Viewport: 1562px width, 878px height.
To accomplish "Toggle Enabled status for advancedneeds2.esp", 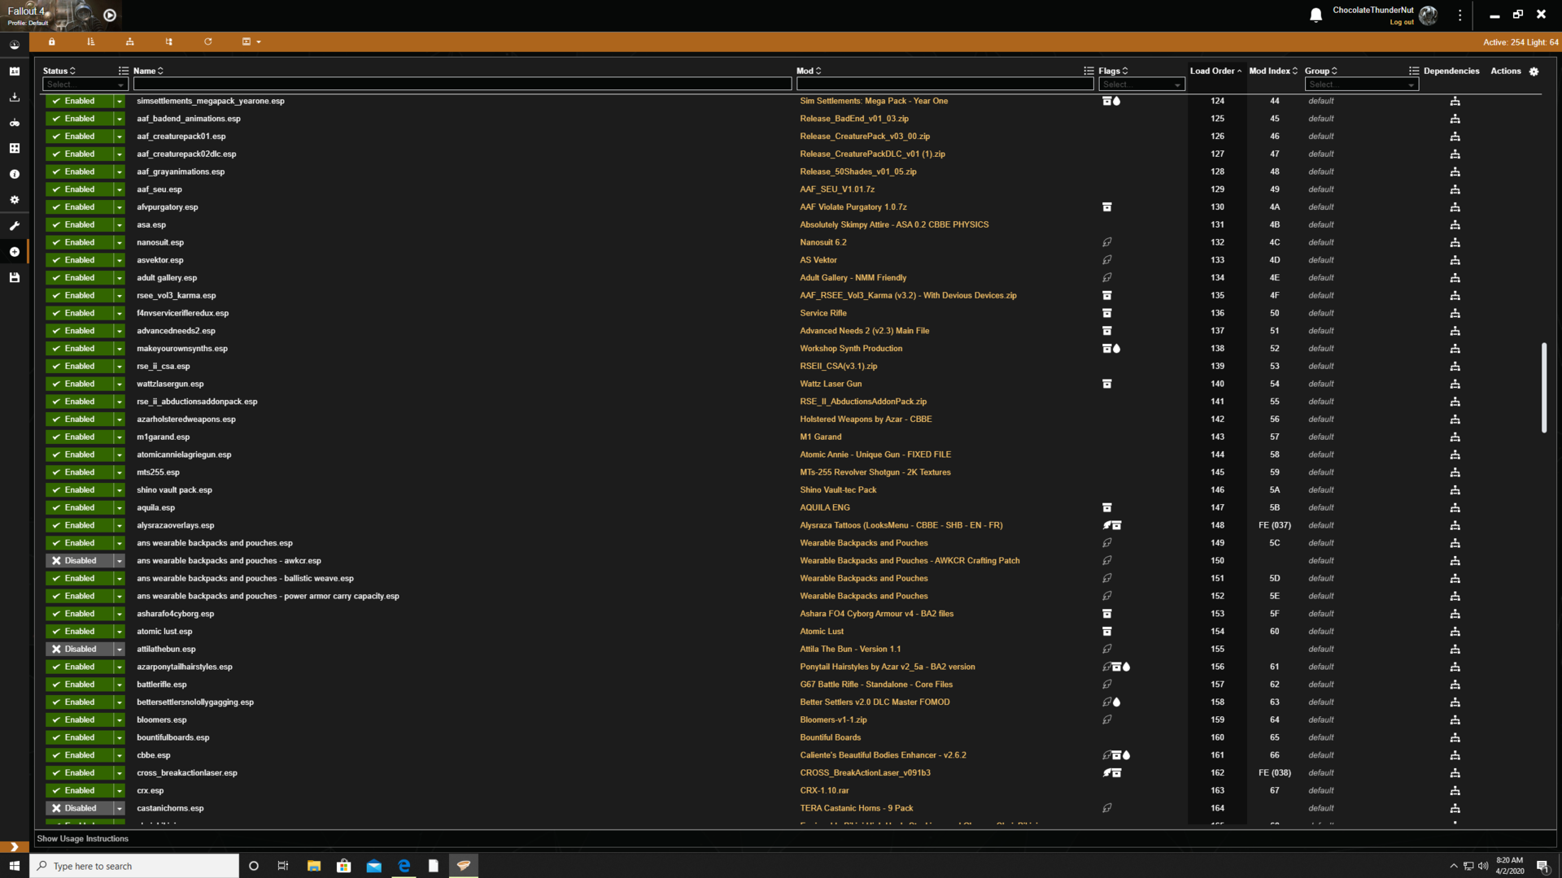I will (x=79, y=331).
